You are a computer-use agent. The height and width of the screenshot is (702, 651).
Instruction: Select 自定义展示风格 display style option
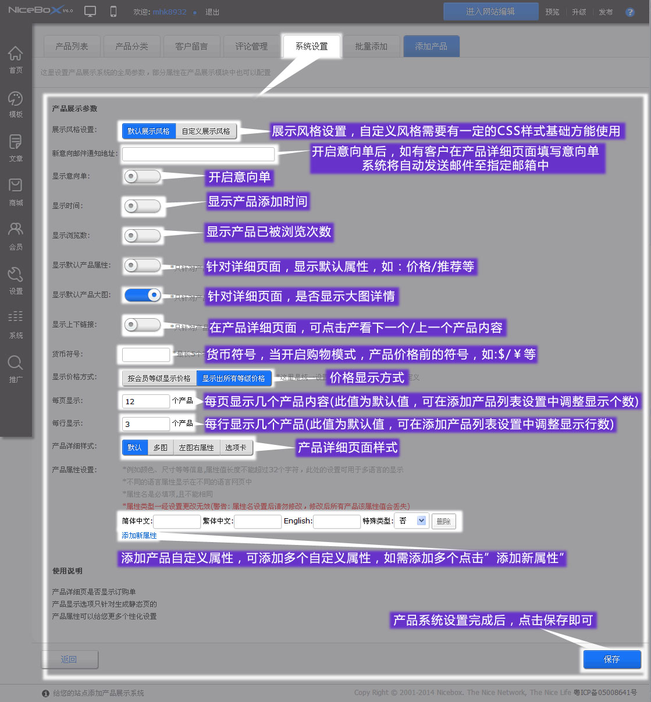click(206, 131)
